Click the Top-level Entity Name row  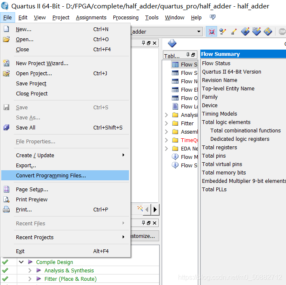pyautogui.click(x=228, y=89)
